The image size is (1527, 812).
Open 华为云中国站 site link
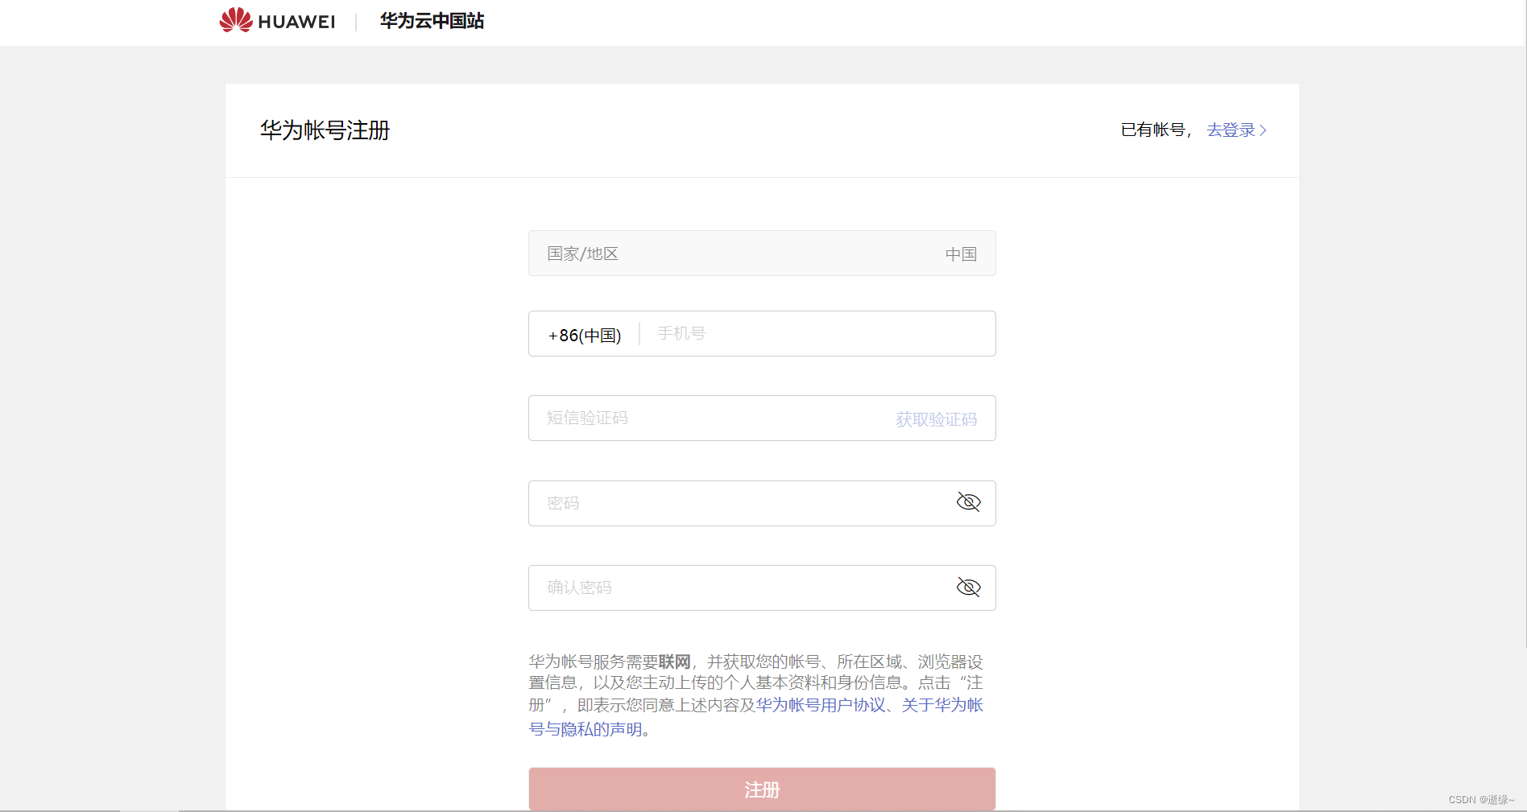coord(432,21)
